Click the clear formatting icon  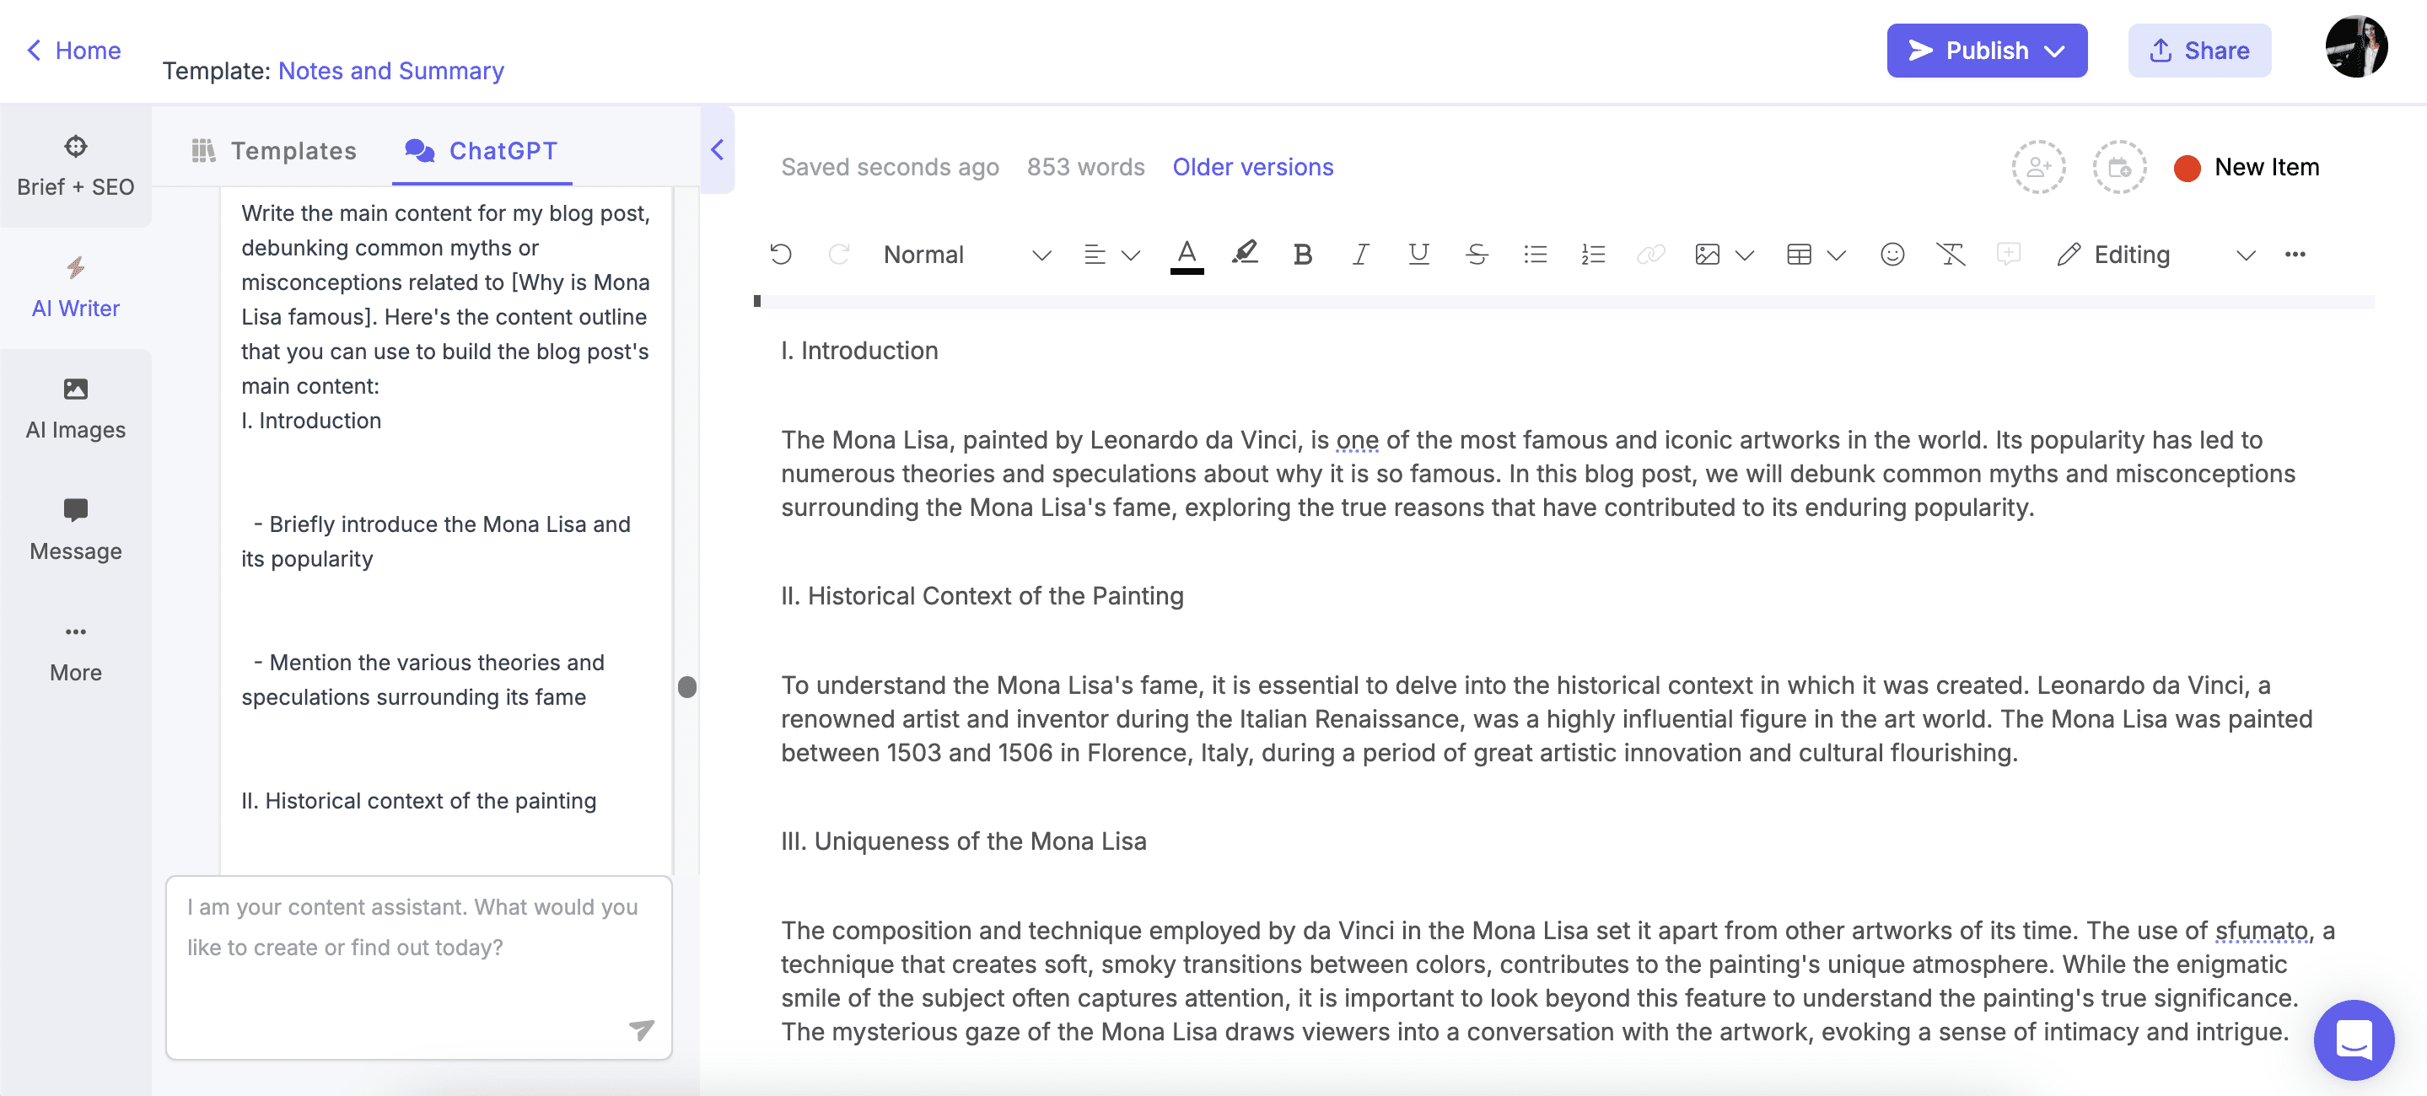pos(1951,255)
